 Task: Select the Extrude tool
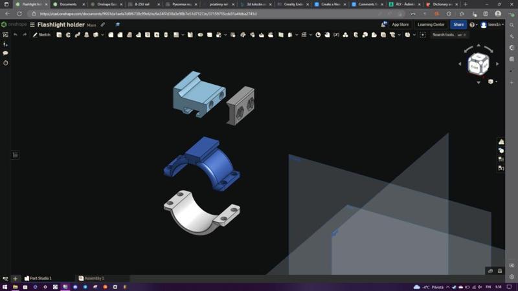coord(59,35)
